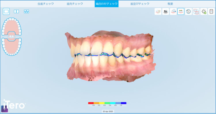216x114 pixels.
Task: Click the red swatch on clearance legend
Action: tap(91, 103)
